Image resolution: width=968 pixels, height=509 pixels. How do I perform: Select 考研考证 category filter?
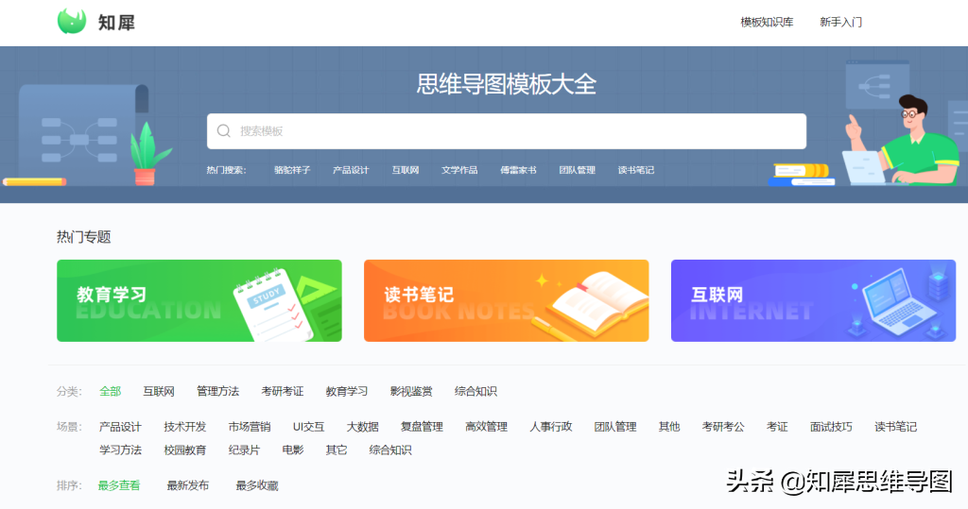click(282, 391)
